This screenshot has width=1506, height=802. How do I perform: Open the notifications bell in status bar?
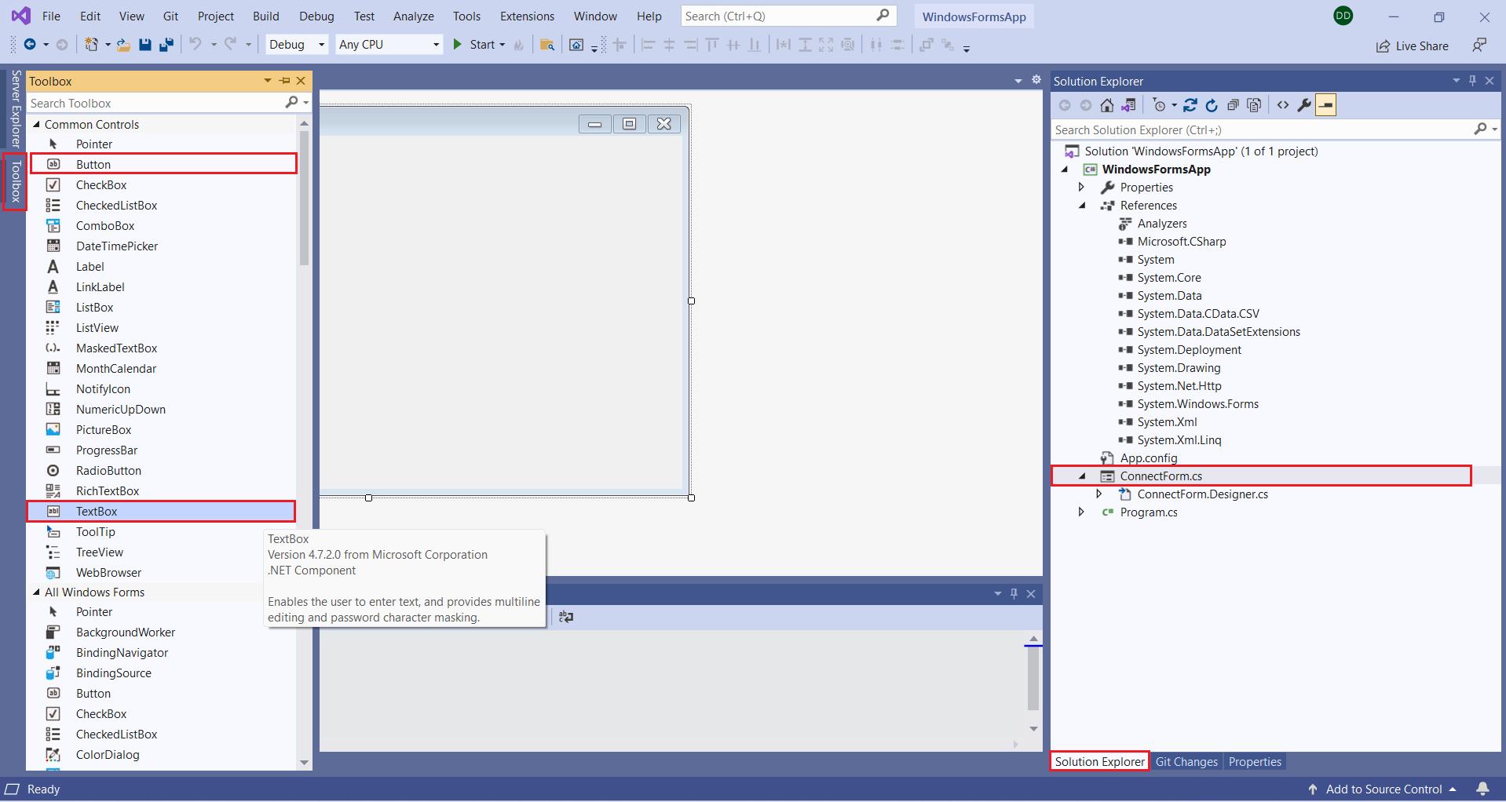(x=1482, y=789)
